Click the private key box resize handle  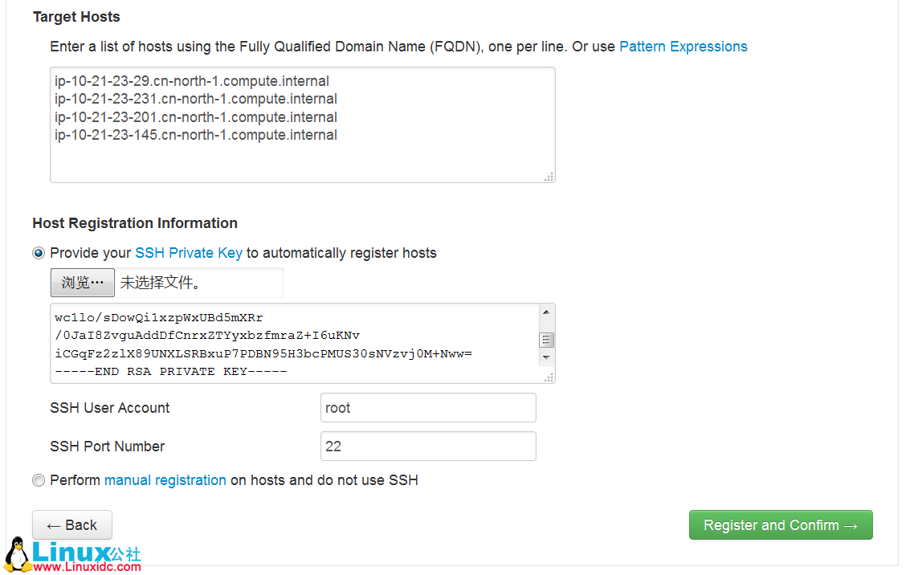coord(549,377)
